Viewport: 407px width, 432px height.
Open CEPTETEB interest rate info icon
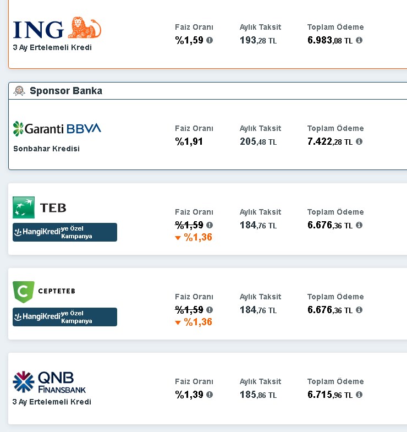pos(210,310)
